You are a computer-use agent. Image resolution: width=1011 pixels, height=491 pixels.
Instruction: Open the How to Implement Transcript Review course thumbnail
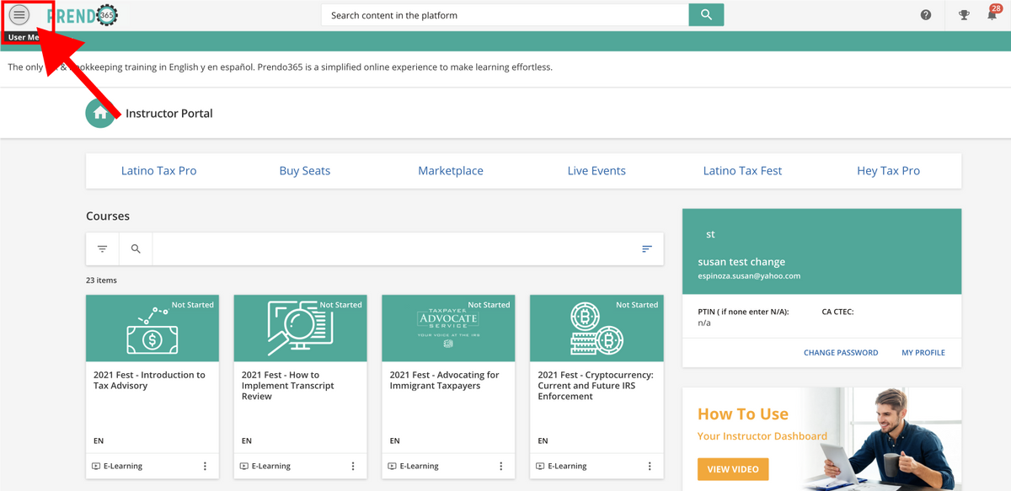point(300,328)
